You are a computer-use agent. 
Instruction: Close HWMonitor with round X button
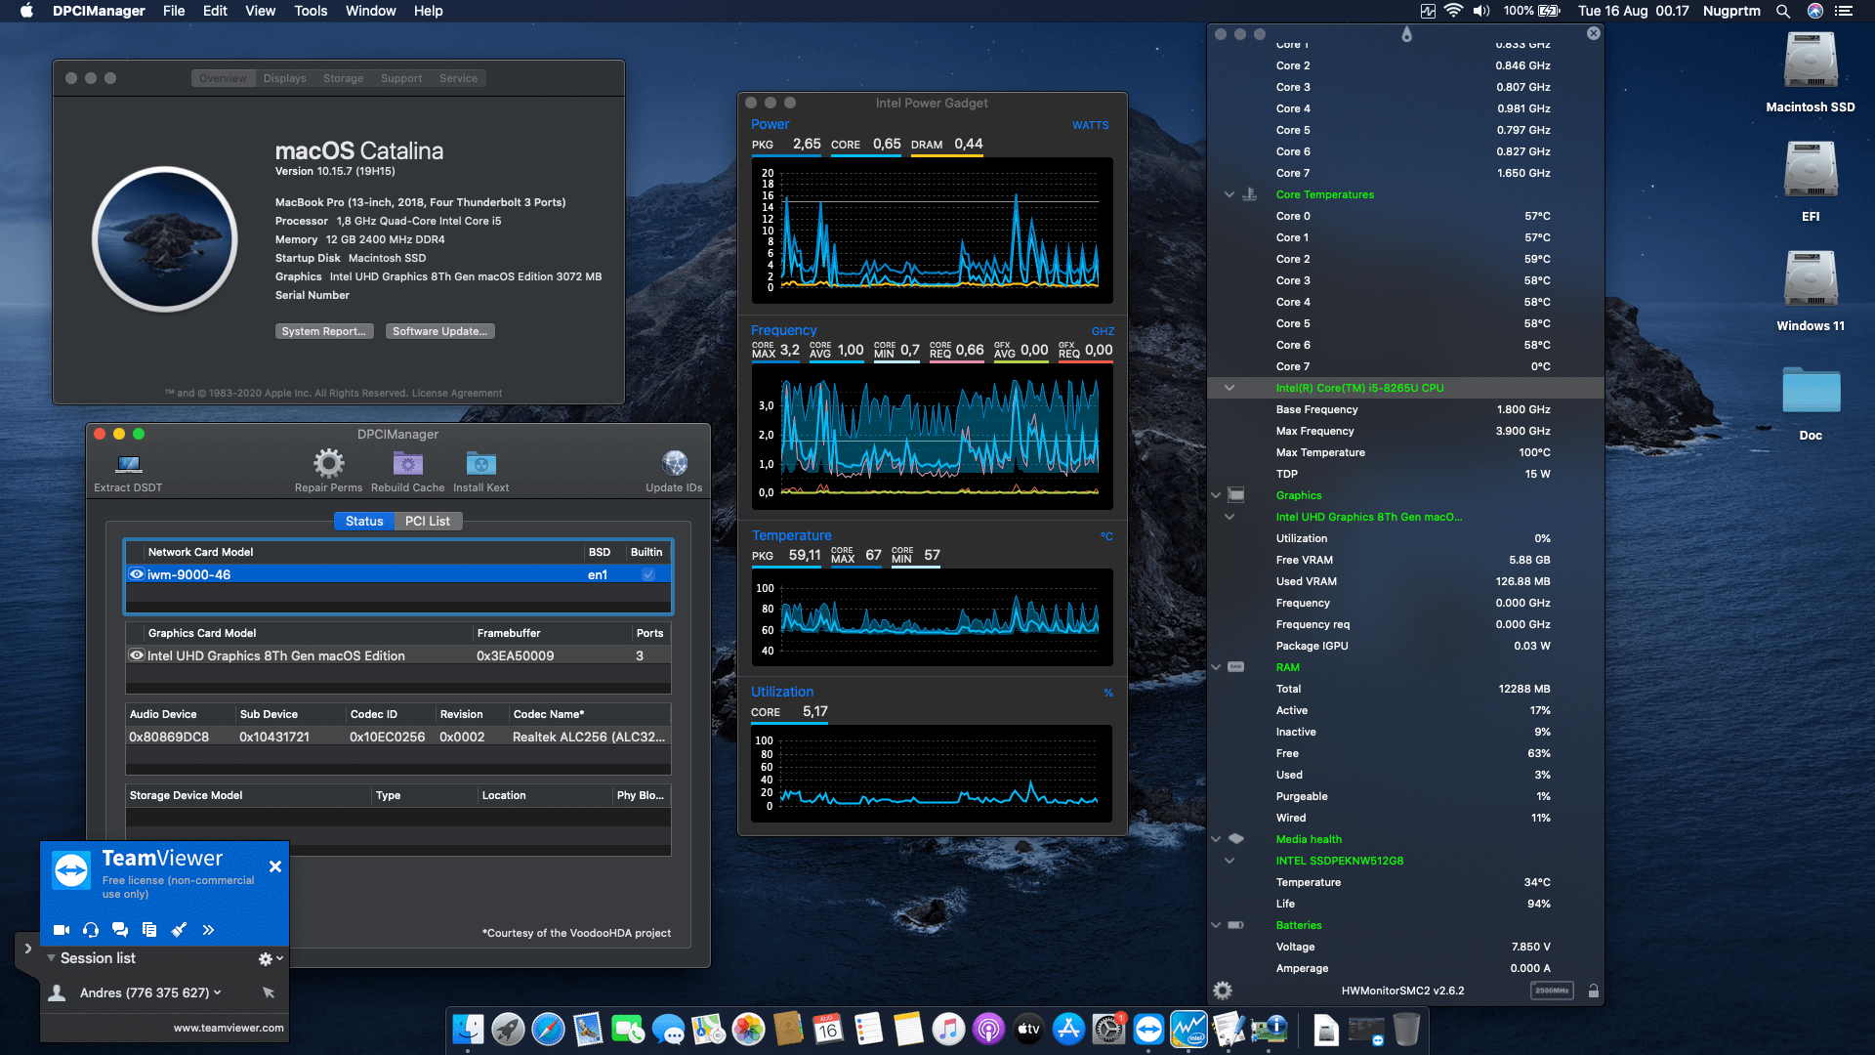(1594, 33)
